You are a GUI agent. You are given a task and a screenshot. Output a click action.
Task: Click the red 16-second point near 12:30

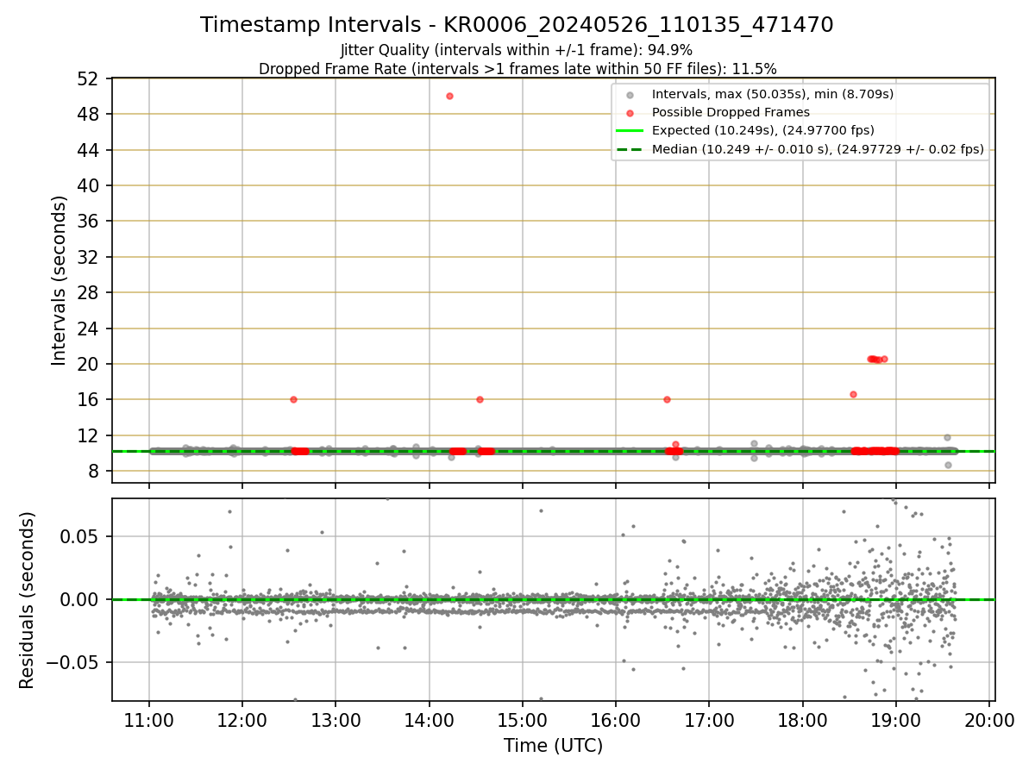point(293,399)
